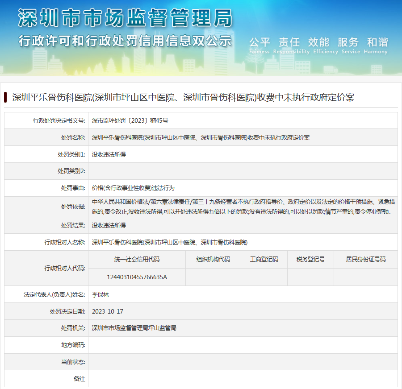Click the 居民身份证号码 column header
402x389 pixels.
pyautogui.click(x=366, y=260)
